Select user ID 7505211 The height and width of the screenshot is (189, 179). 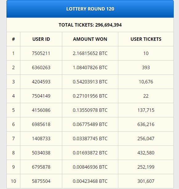41,53
